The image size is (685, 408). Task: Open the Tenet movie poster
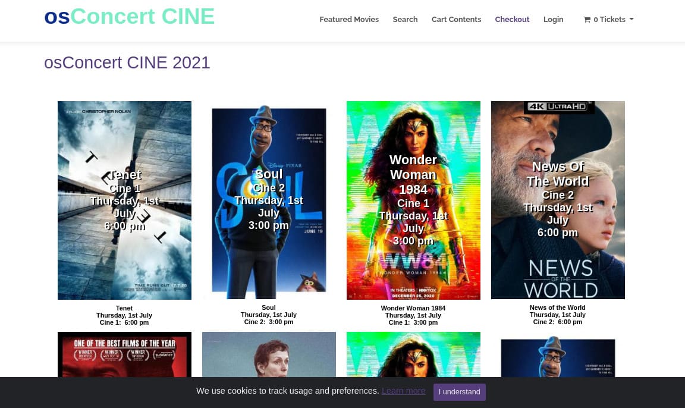coord(124,200)
